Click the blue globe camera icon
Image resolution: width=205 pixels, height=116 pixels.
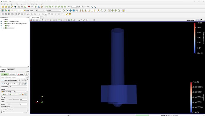[70, 11]
